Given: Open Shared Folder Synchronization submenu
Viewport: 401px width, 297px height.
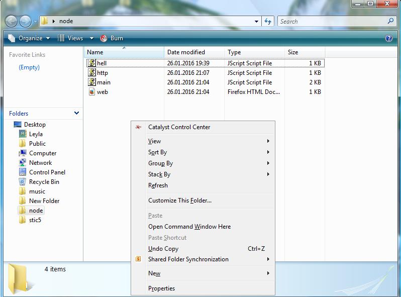Looking at the screenshot, I should click(203, 259).
